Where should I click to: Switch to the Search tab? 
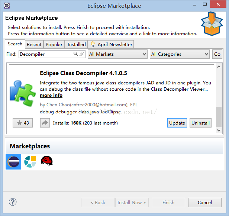pos(15,44)
